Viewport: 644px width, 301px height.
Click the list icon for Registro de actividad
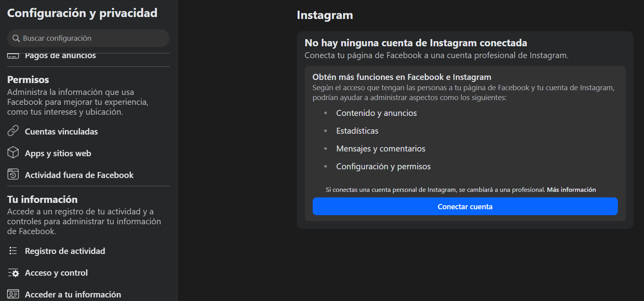click(x=13, y=251)
